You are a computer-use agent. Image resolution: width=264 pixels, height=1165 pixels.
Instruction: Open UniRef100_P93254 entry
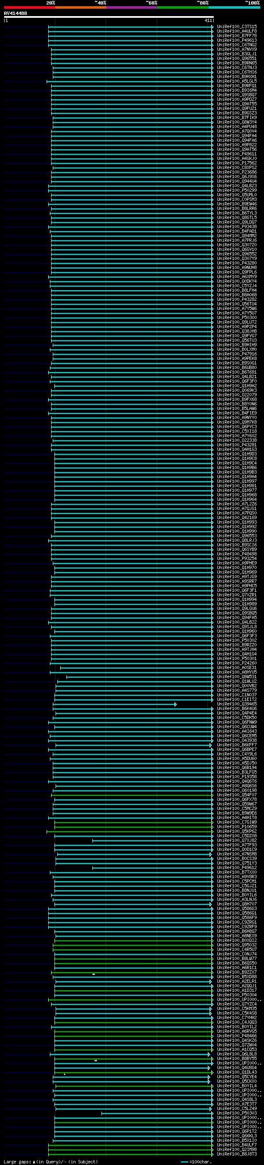coord(237,559)
